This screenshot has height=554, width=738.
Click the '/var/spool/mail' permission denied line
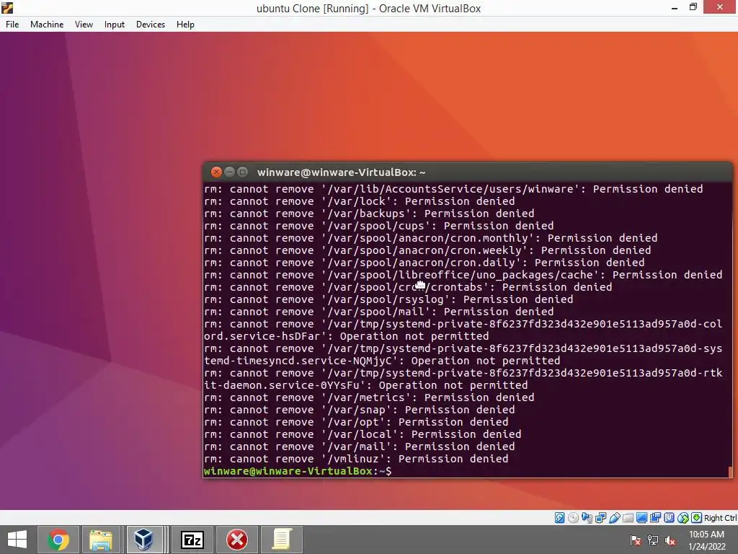(379, 312)
